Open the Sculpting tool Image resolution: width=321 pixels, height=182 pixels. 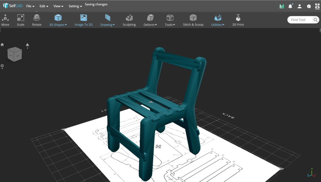129,19
